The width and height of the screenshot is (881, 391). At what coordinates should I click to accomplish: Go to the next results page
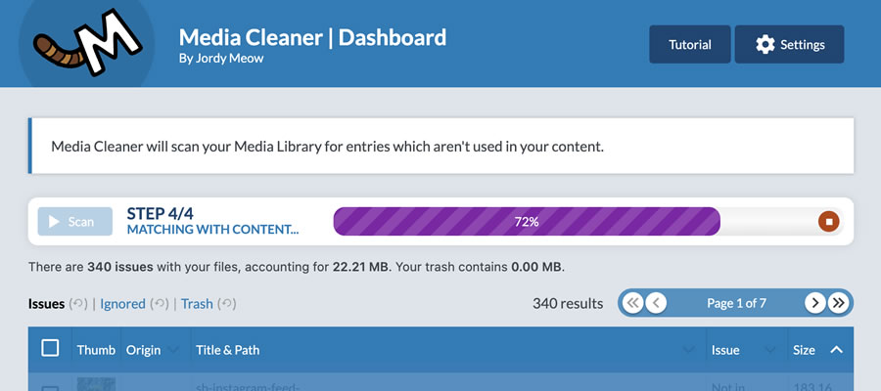[x=814, y=303]
